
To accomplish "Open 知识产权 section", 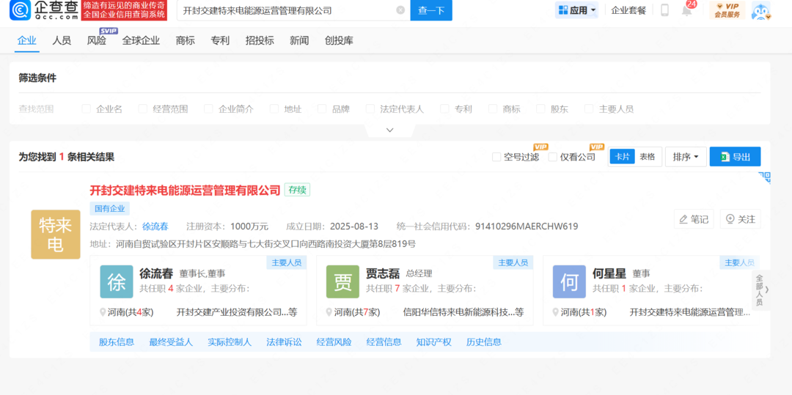I will coord(434,342).
